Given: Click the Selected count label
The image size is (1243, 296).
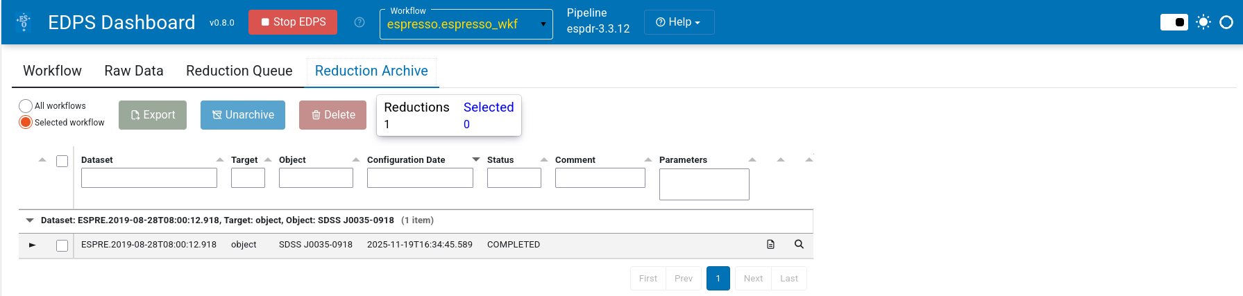Looking at the screenshot, I should click(x=489, y=107).
